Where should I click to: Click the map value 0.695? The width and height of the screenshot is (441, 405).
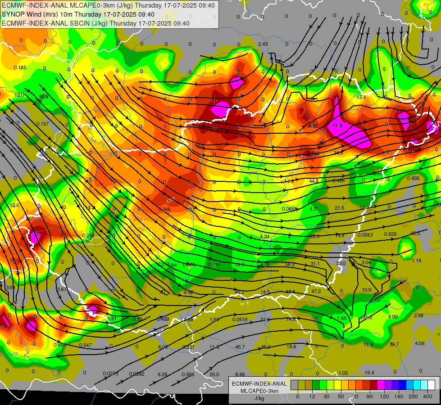coord(413,178)
